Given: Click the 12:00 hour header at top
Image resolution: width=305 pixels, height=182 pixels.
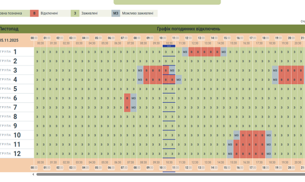Looking at the screenshot, I should pyautogui.click(x=188, y=38).
